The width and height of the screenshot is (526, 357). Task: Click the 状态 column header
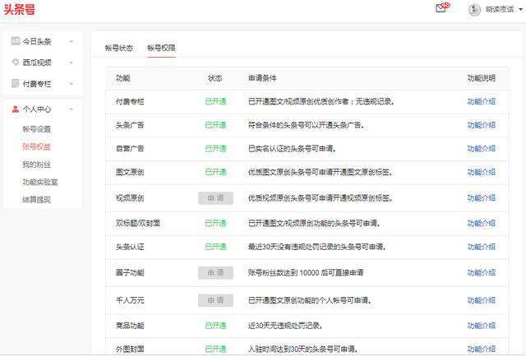point(215,78)
